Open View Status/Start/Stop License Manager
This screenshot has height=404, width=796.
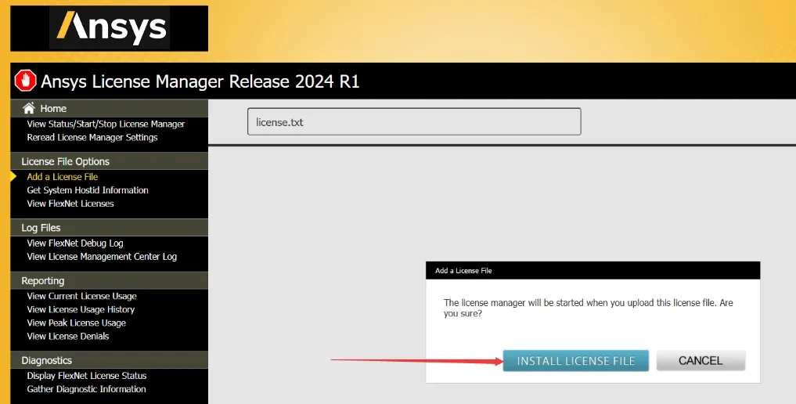(x=106, y=124)
